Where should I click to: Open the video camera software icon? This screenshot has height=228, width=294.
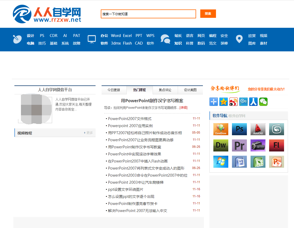click(258, 145)
